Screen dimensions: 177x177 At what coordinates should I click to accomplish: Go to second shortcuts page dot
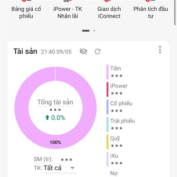(x=94, y=31)
